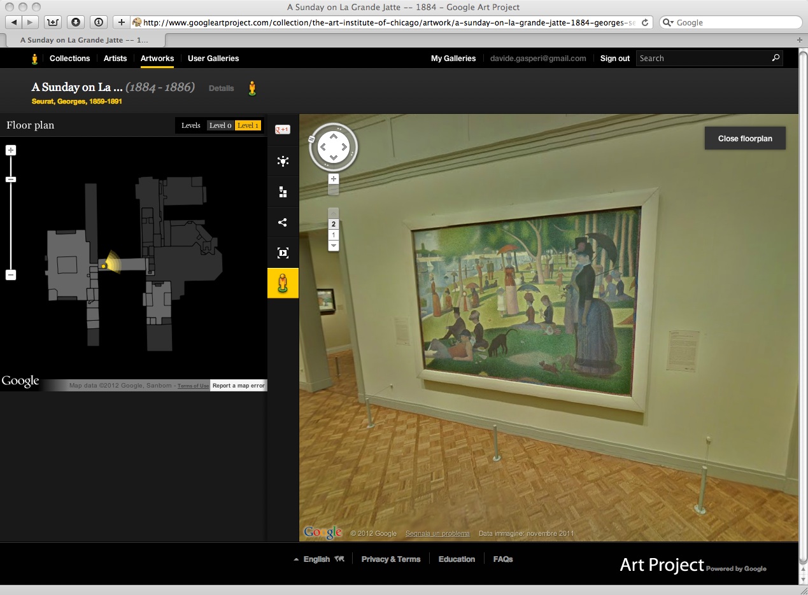Reload the page with refresh icon
The height and width of the screenshot is (595, 808).
click(645, 22)
